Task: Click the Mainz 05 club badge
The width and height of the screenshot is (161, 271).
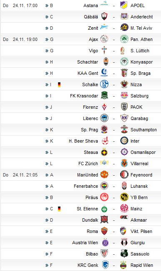Action: 124,209
